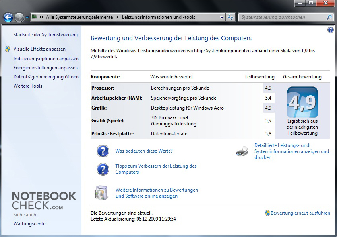Viewport: 337px width, 237px height.
Task: Select the Arbeitsspeicher (RAM): row label
Action: (x=117, y=98)
